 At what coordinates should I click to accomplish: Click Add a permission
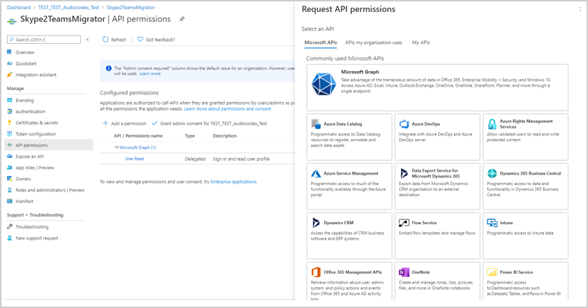pos(124,124)
